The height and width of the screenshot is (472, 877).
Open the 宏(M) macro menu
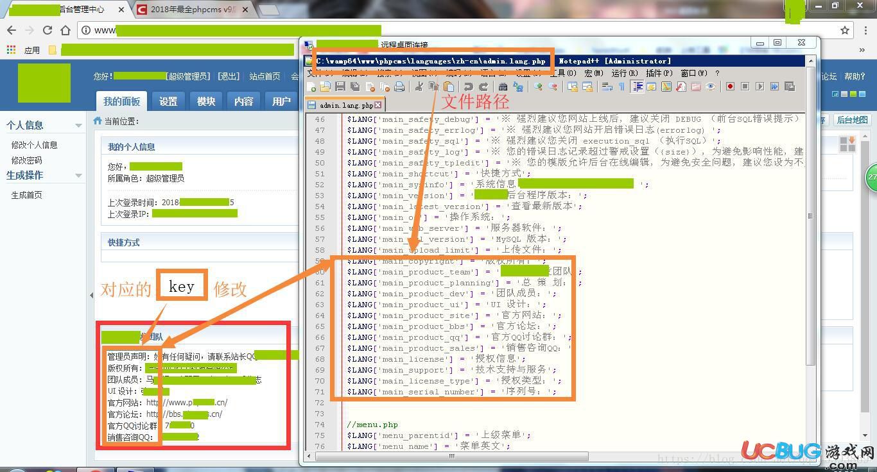594,73
